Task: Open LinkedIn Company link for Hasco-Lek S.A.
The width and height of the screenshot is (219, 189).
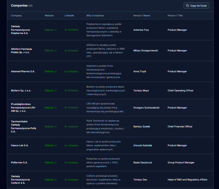Action: point(71,145)
